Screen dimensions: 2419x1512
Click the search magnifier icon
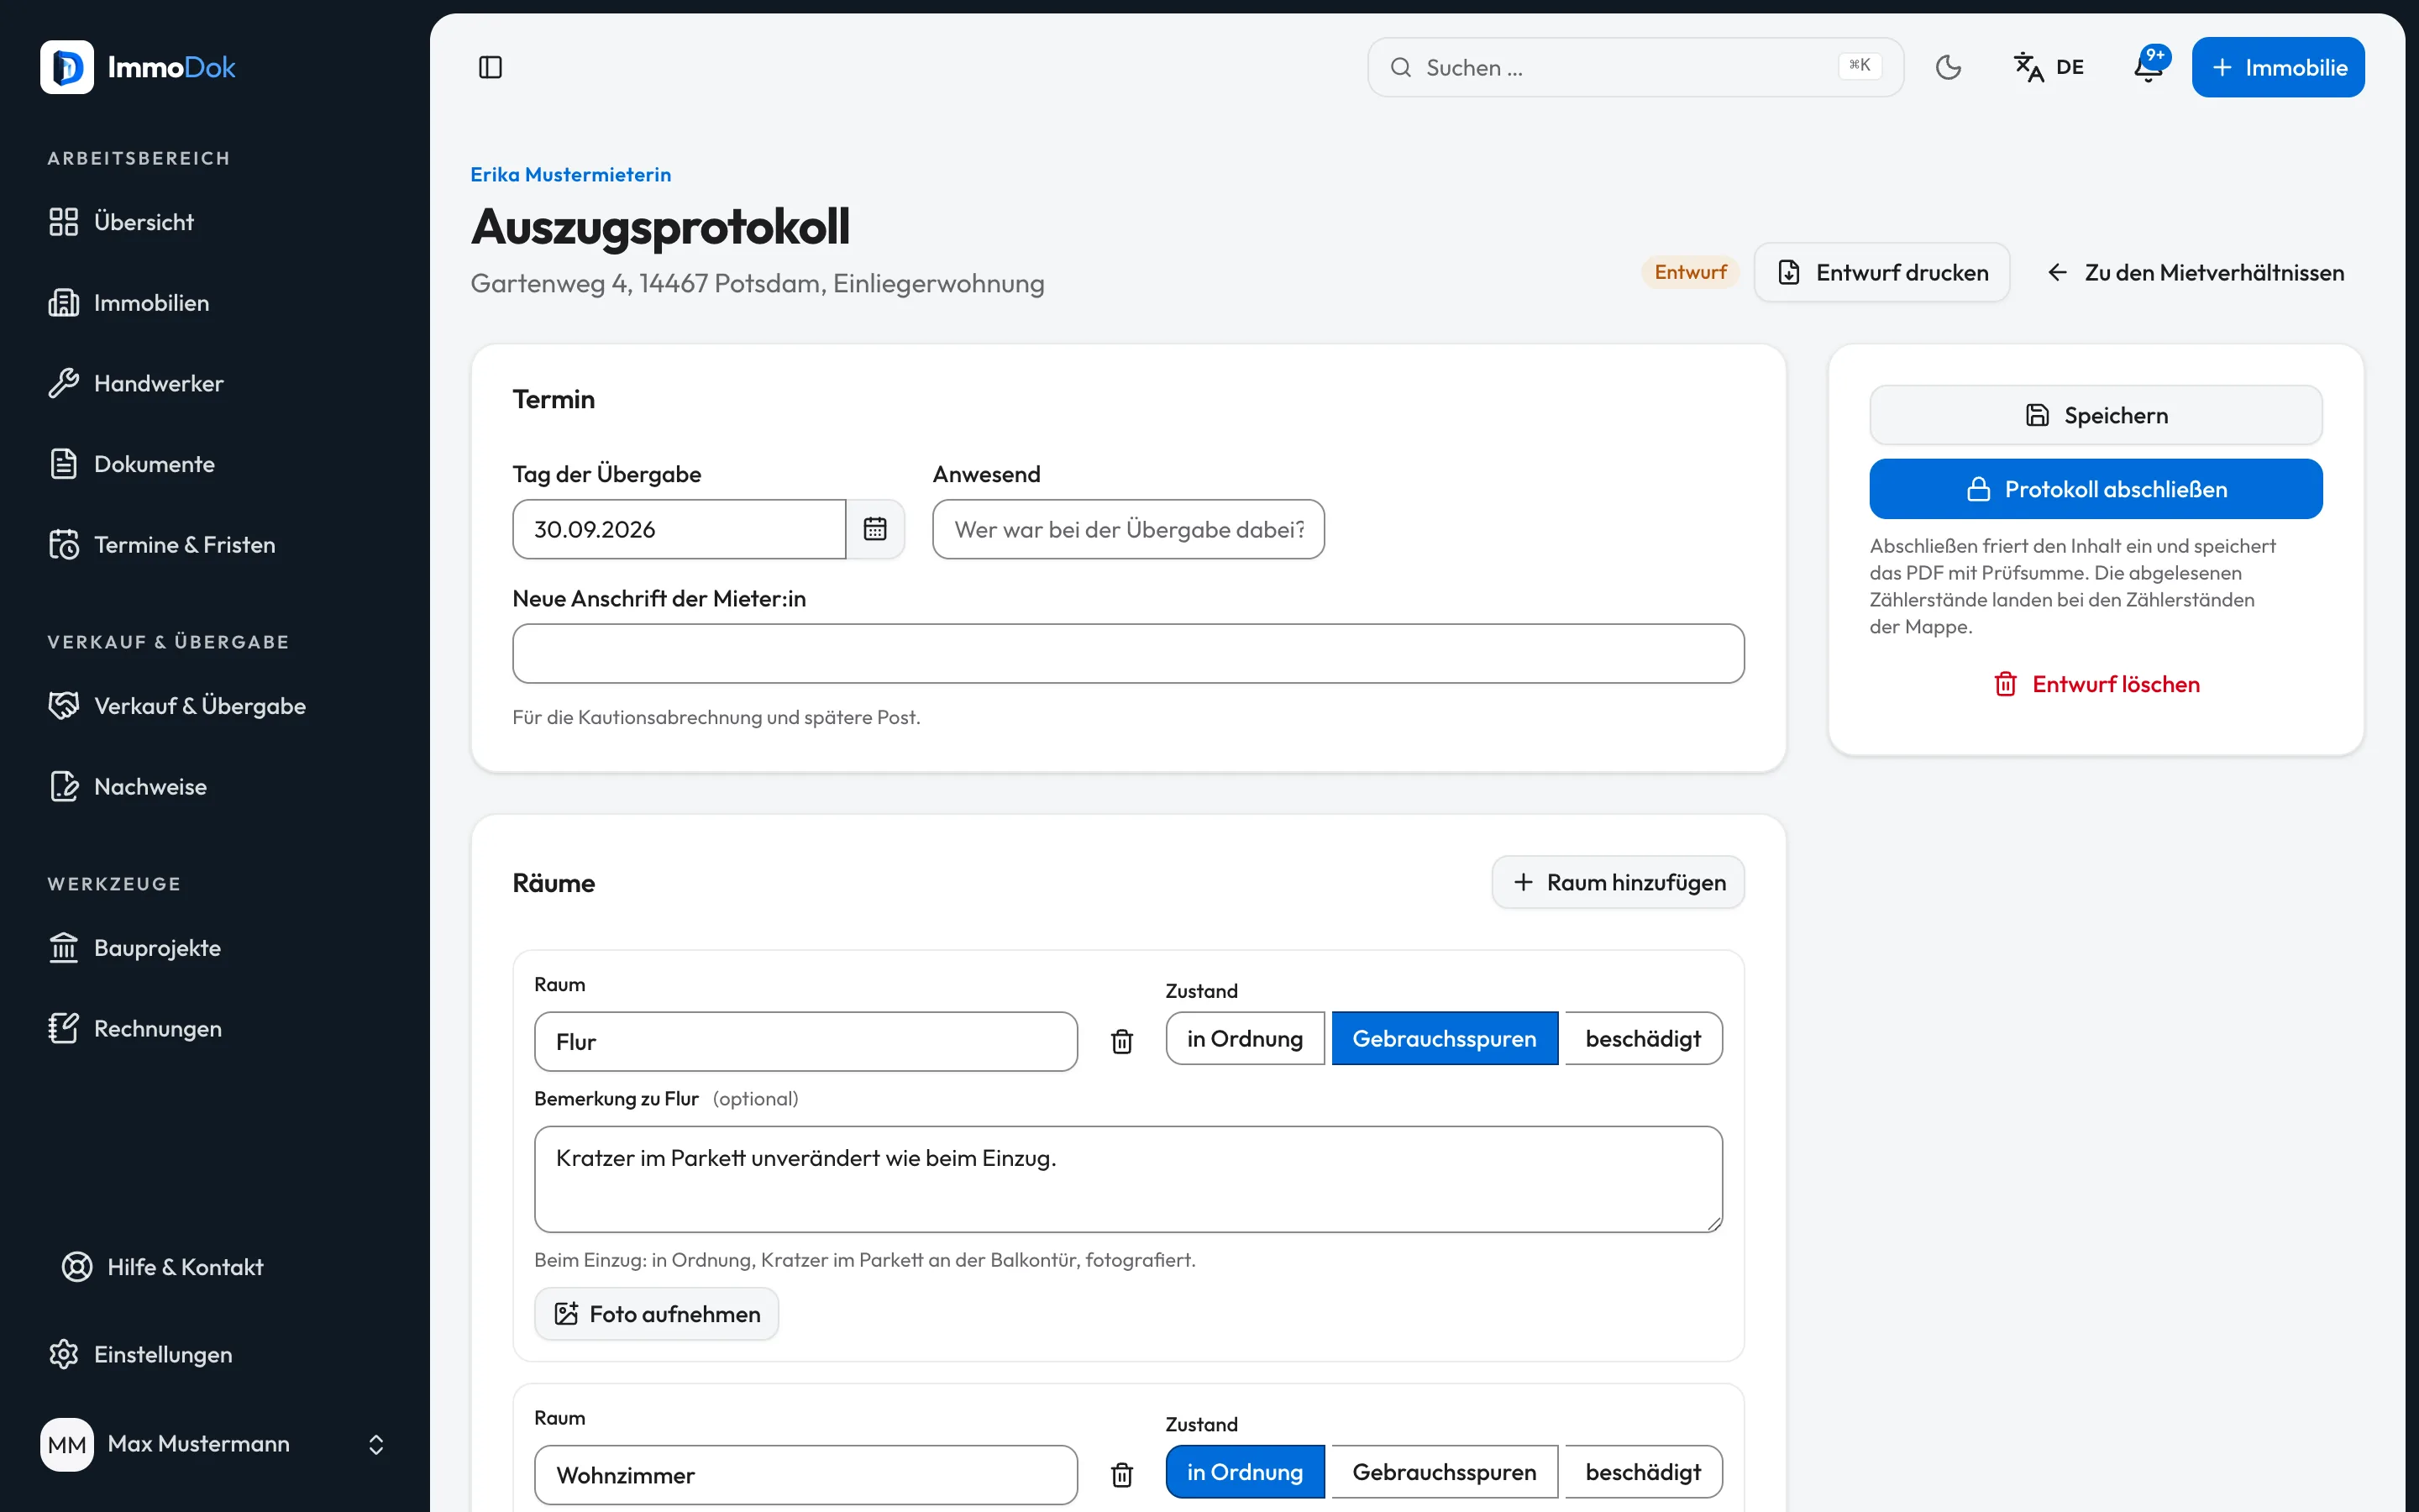[1400, 67]
